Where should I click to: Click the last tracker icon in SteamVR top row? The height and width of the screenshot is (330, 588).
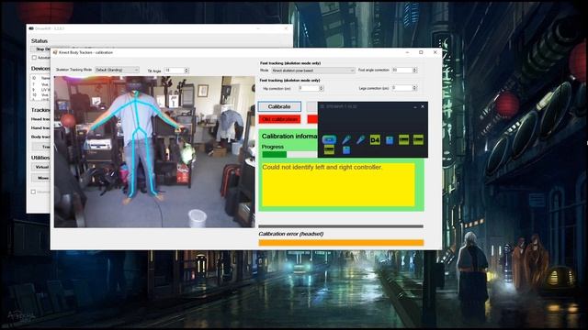tap(418, 139)
